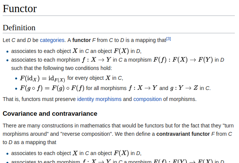Viewport: 239px width, 163px height.
Task: Click the text 'to D as a mapping that'
Action: [29, 142]
